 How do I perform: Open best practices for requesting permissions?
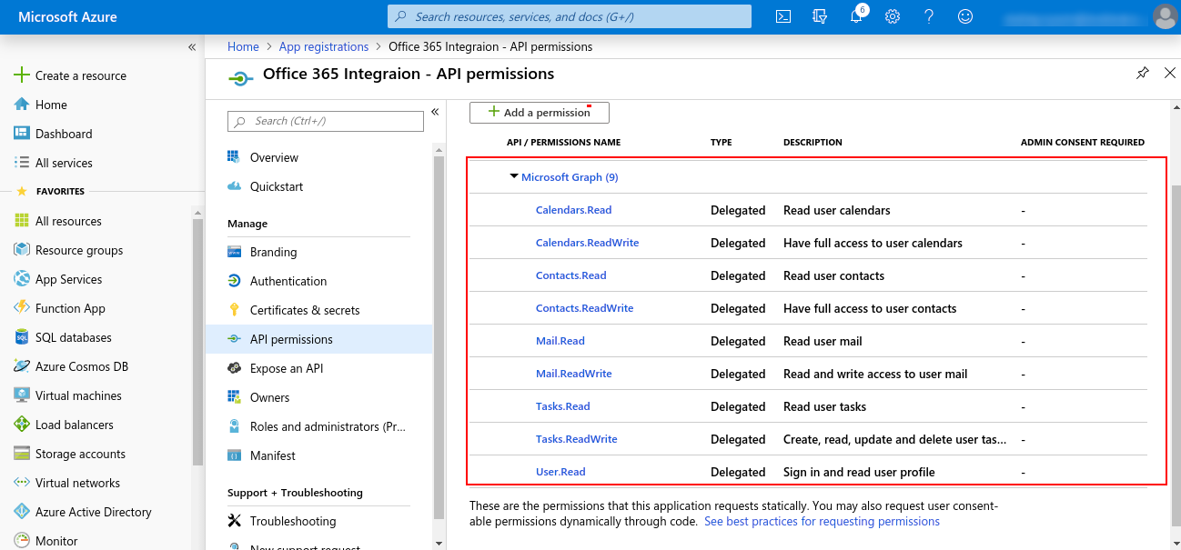coord(822,522)
